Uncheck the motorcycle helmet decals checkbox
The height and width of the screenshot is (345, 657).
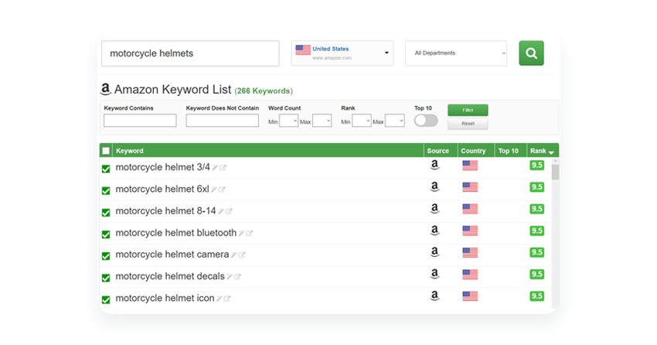(106, 278)
